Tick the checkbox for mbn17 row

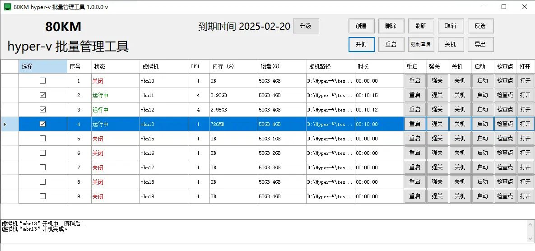click(x=42, y=167)
